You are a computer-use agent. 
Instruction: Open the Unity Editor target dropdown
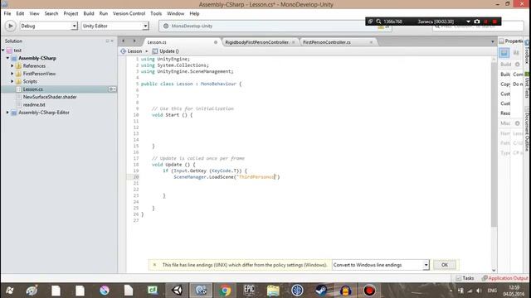[x=114, y=26]
